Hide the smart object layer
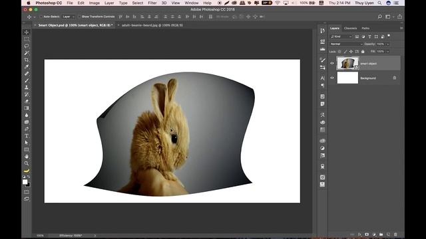Screen dimensions: 426x239 tap(332, 63)
